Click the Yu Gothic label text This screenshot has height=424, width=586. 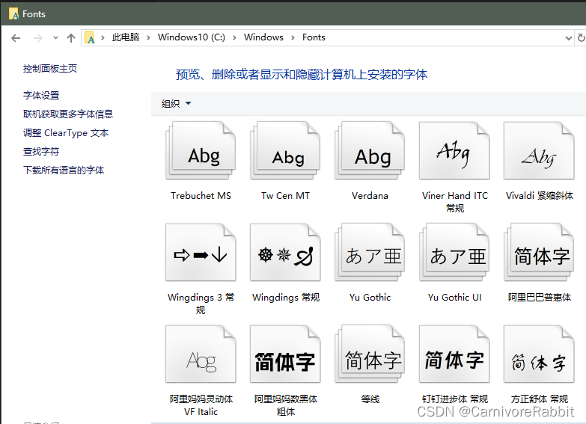[x=370, y=298]
